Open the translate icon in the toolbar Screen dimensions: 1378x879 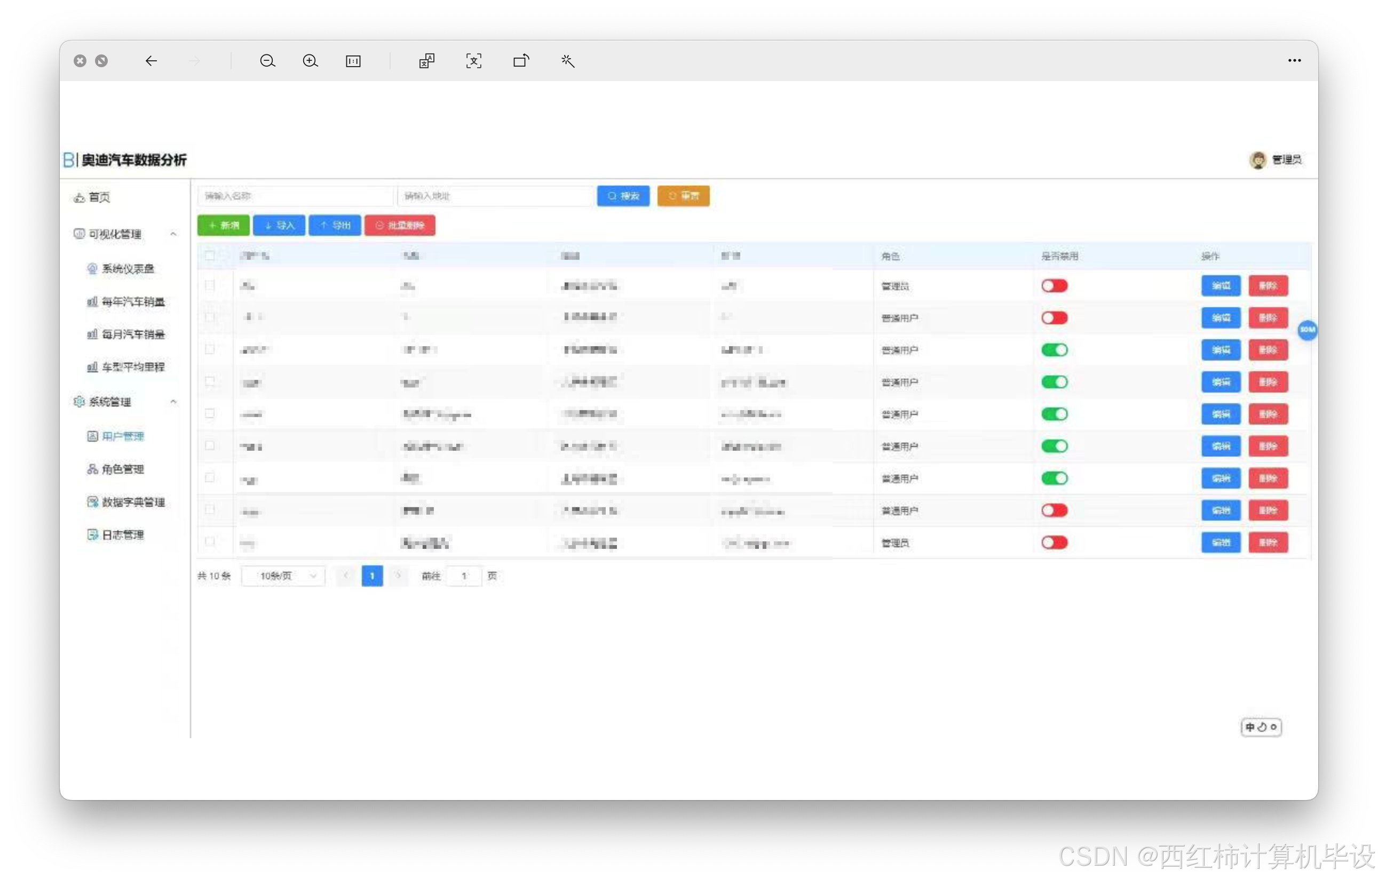pyautogui.click(x=426, y=61)
